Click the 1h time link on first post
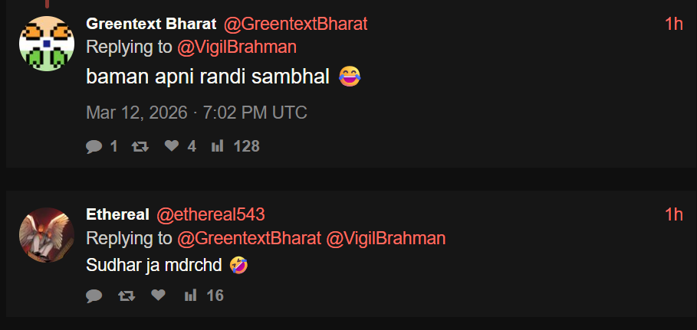The height and width of the screenshot is (330, 697). point(673,24)
